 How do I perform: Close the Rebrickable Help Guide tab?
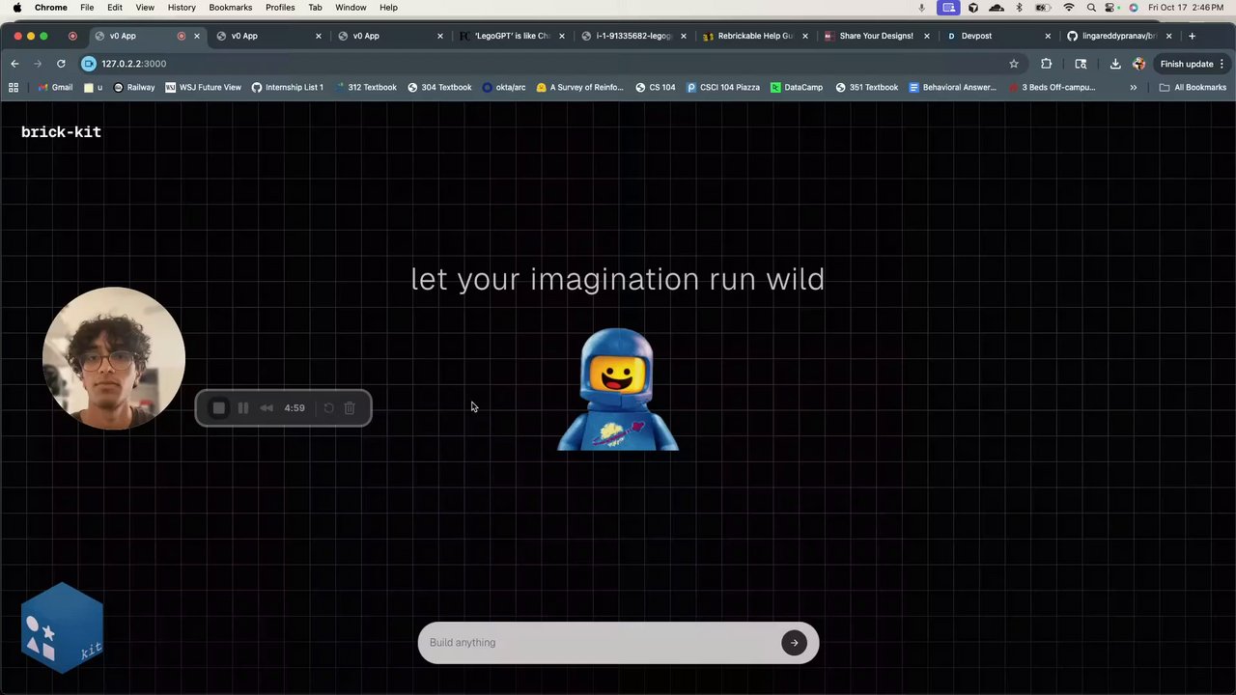pos(805,36)
